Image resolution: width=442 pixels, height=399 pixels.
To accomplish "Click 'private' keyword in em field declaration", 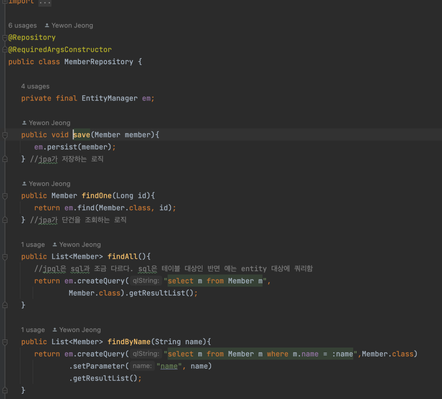I will coord(36,98).
